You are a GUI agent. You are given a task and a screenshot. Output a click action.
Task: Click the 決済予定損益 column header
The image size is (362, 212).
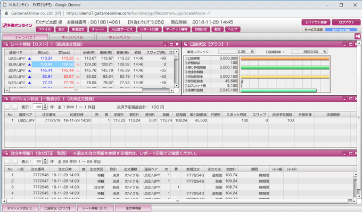point(282,115)
